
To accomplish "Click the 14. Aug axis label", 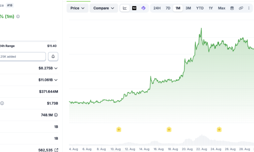I will (x=144, y=149).
